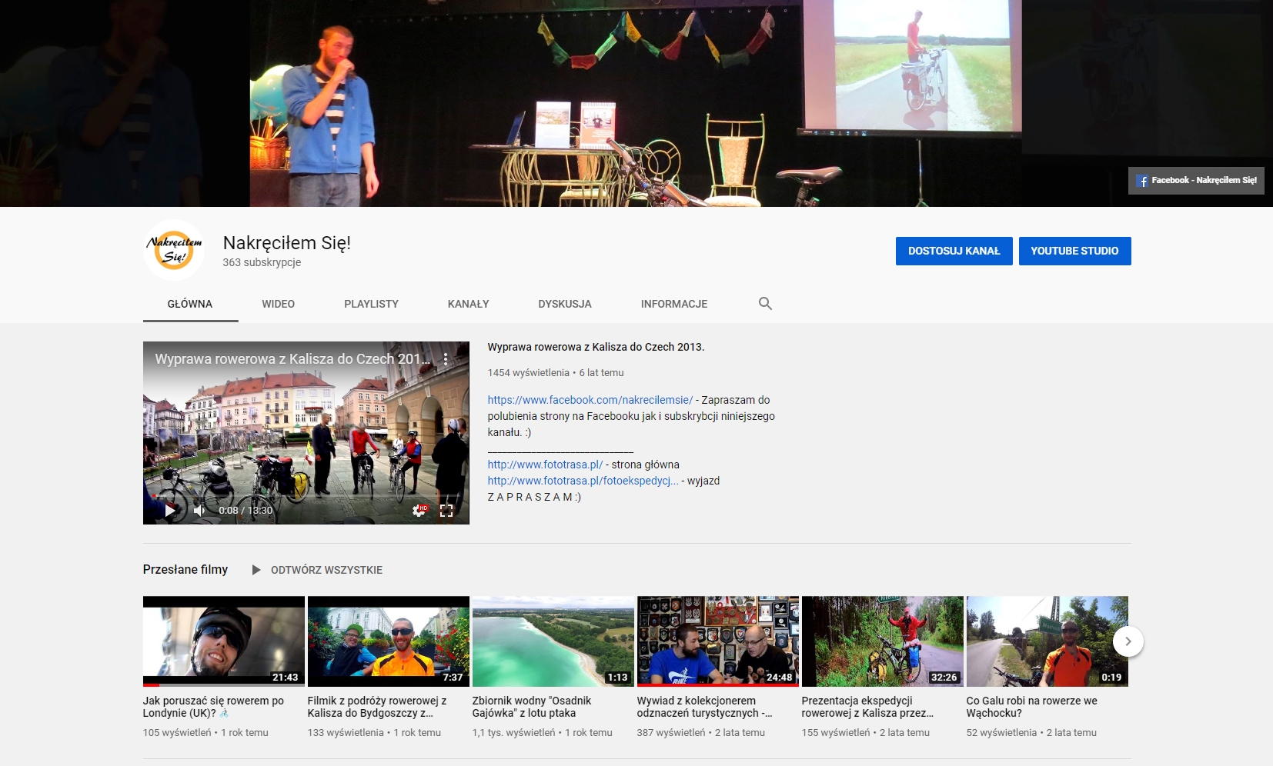Mute the featured video volume icon
This screenshot has width=1273, height=766.
[x=199, y=510]
